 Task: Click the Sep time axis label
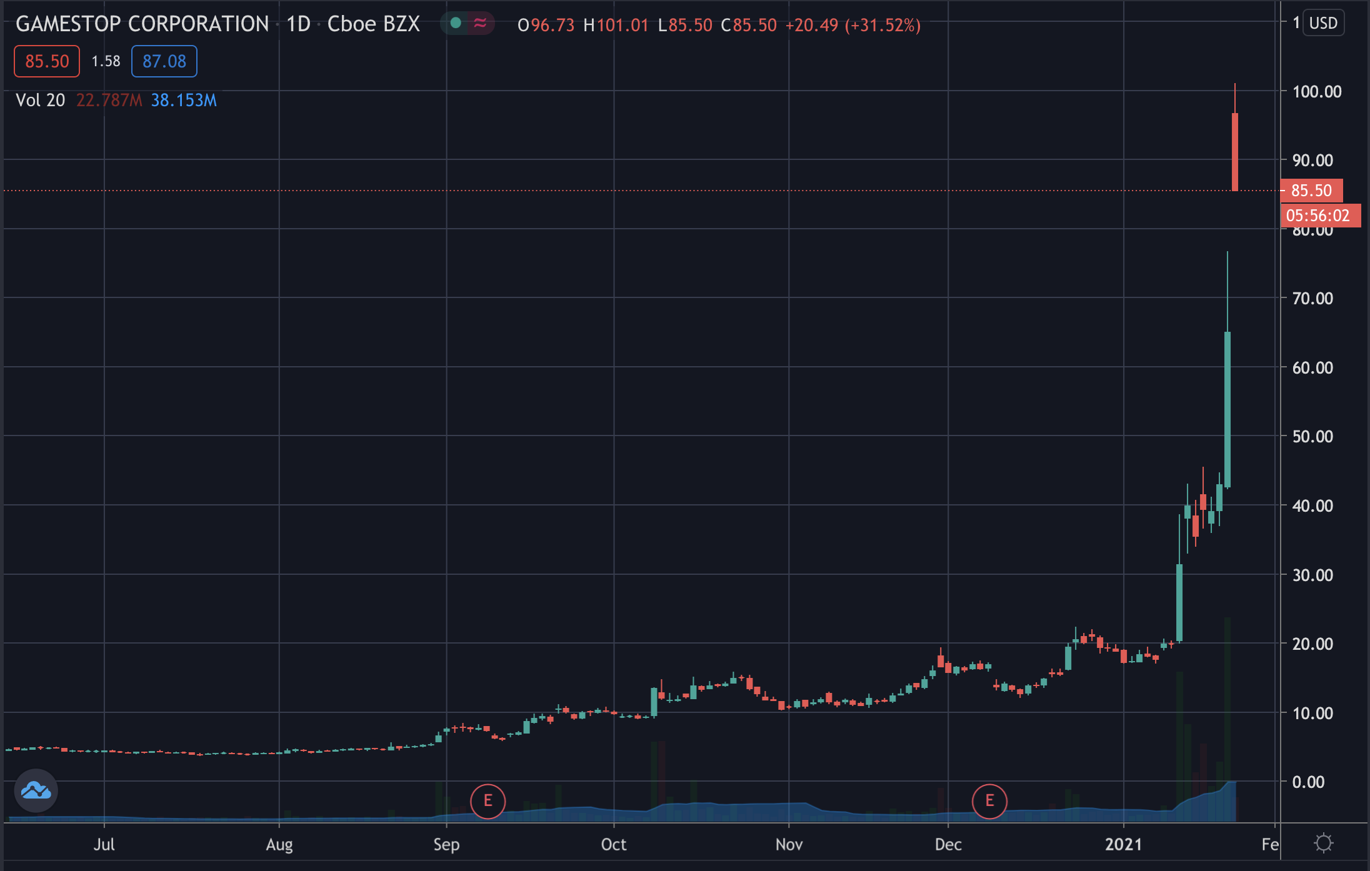[446, 845]
